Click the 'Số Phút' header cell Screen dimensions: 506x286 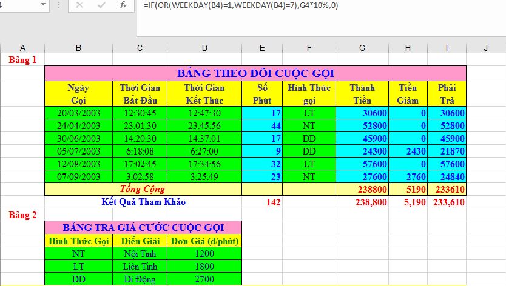(262, 94)
